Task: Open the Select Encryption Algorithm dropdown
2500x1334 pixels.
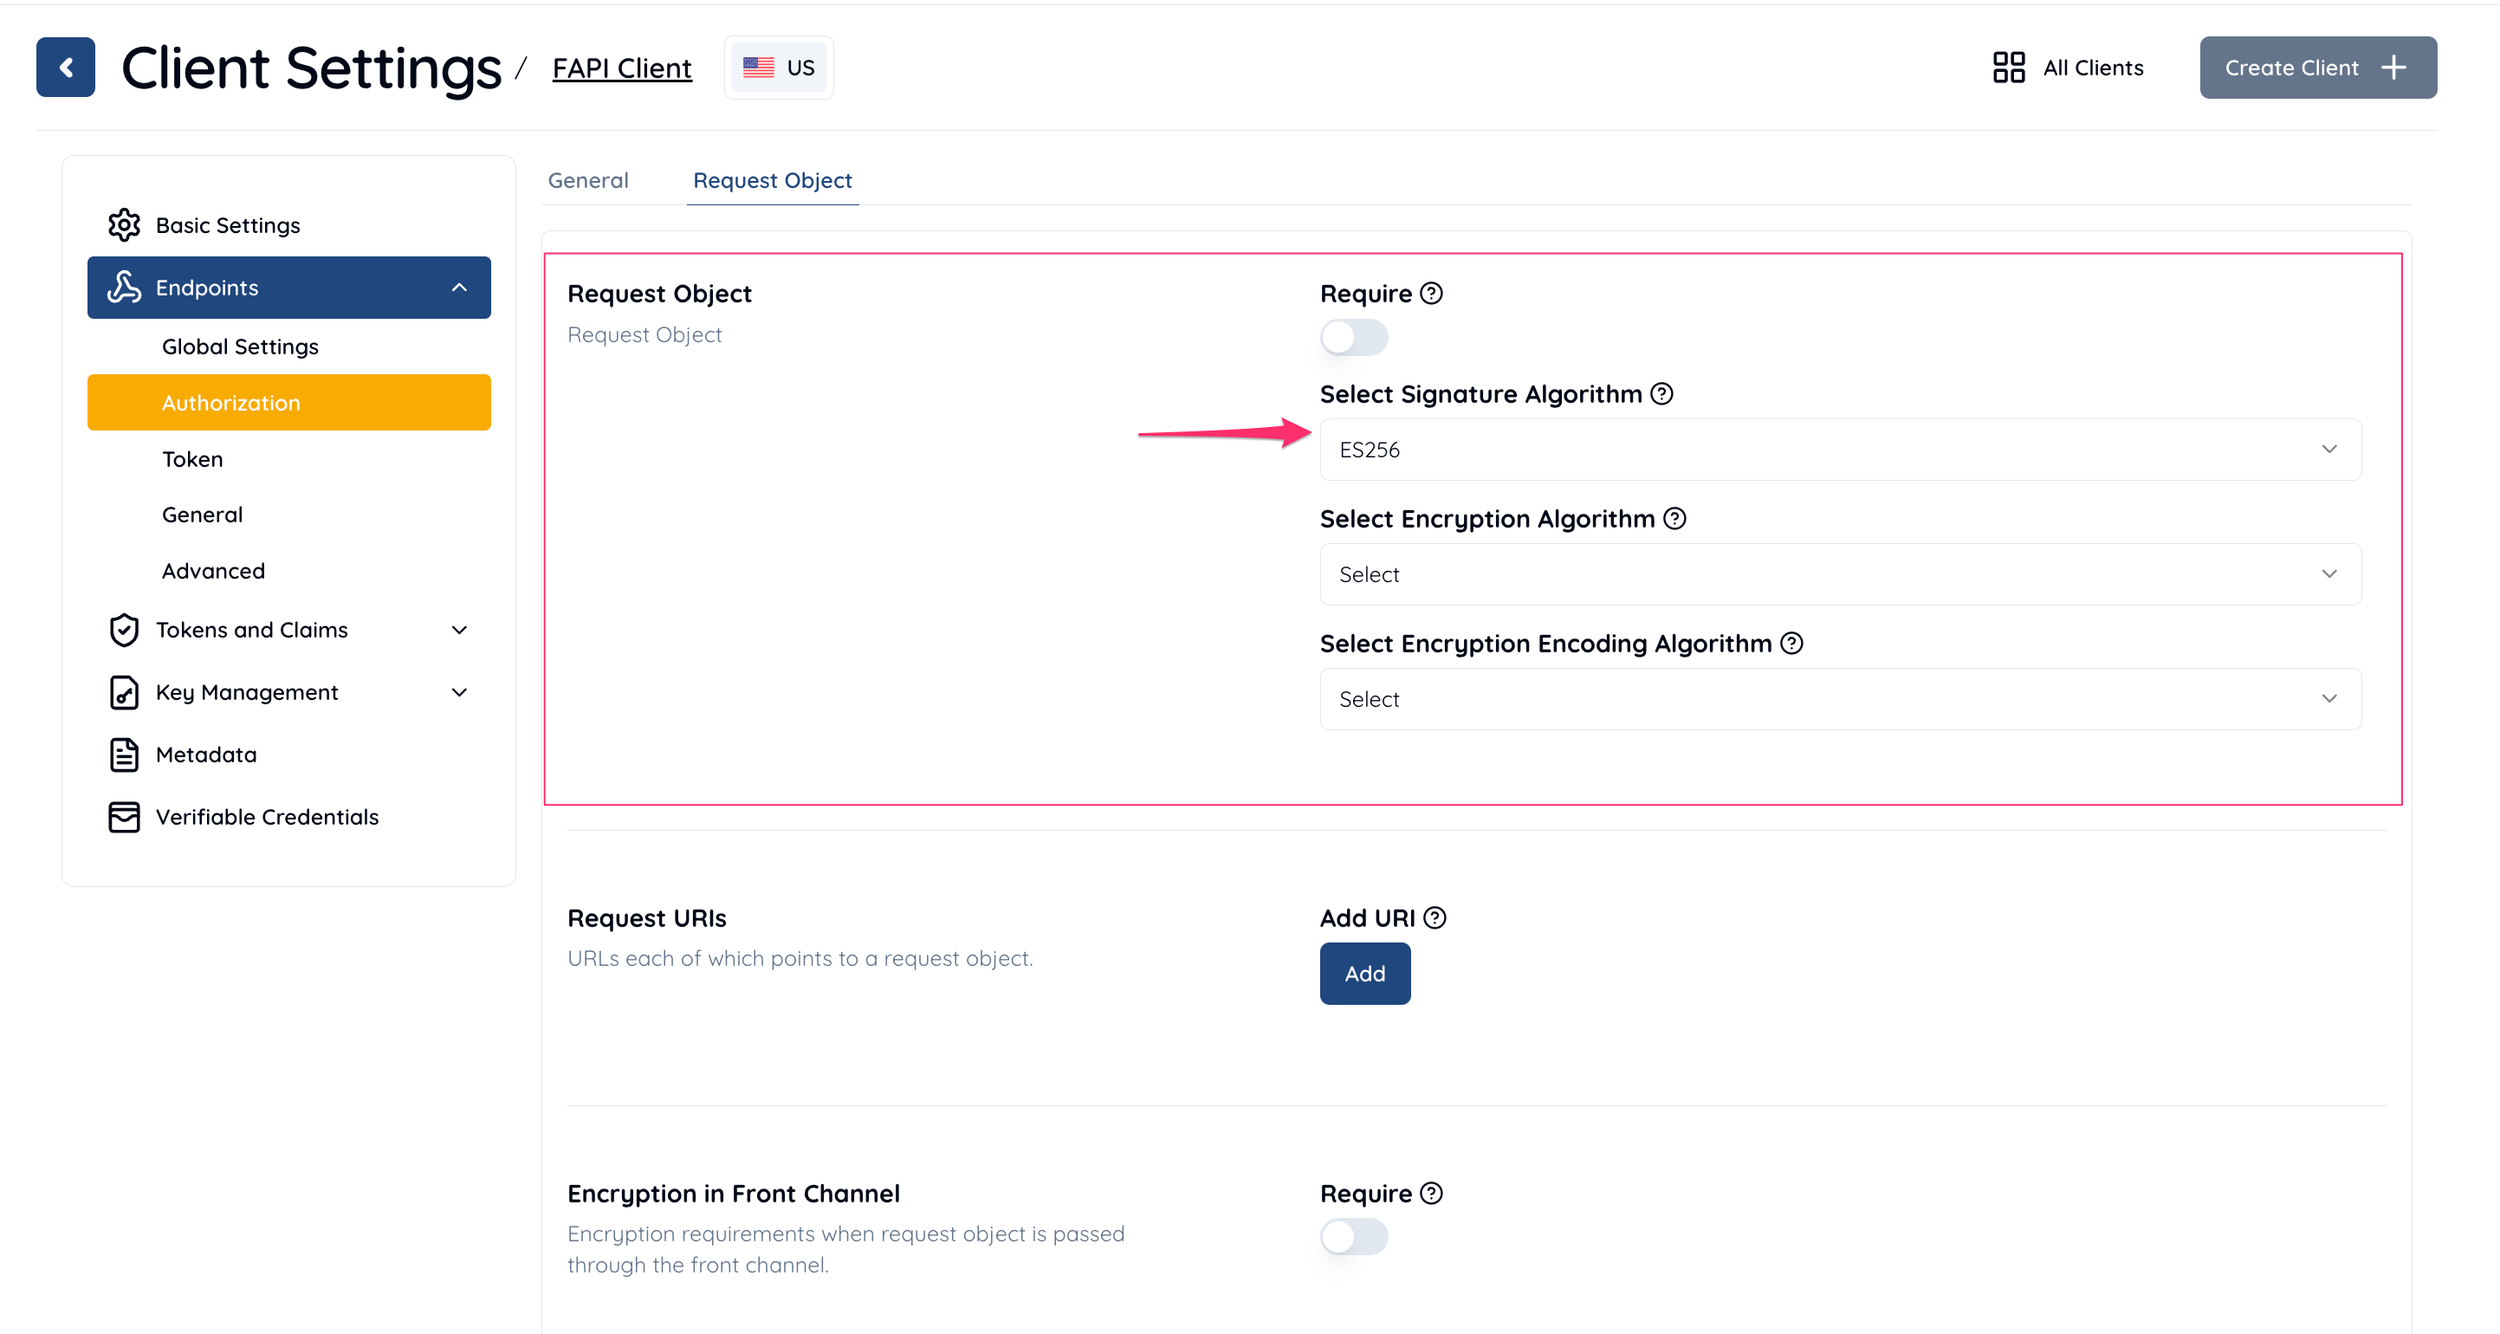Action: [x=1840, y=574]
